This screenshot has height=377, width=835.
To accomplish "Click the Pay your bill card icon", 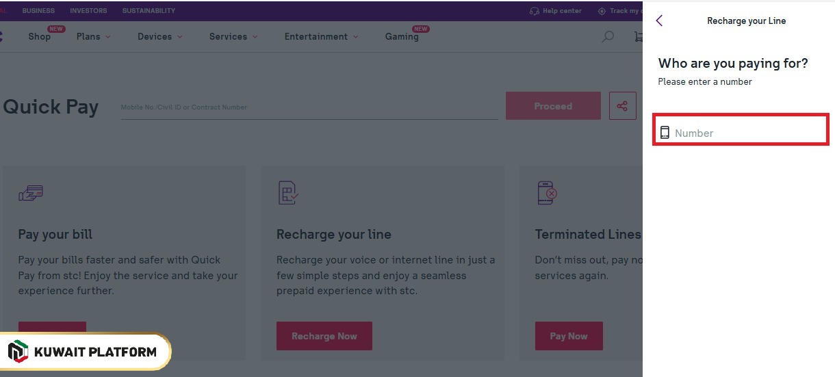I will point(31,194).
